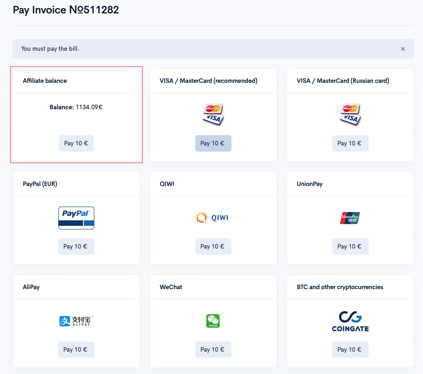Pay 10 € via recommended VISA / MasterCard
The height and width of the screenshot is (374, 423).
point(213,143)
